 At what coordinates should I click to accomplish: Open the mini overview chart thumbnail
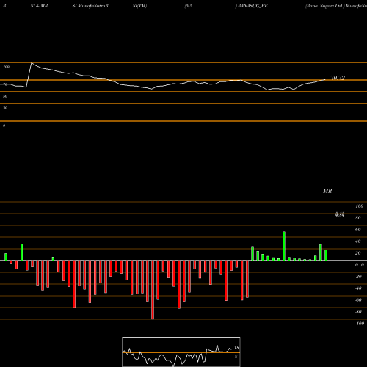pos(181,352)
